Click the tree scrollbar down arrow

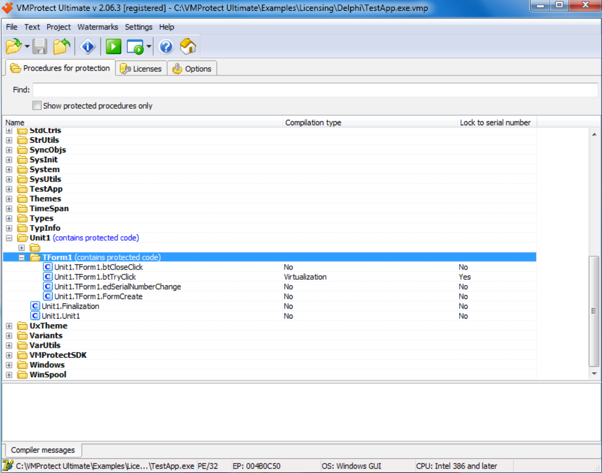pos(594,374)
